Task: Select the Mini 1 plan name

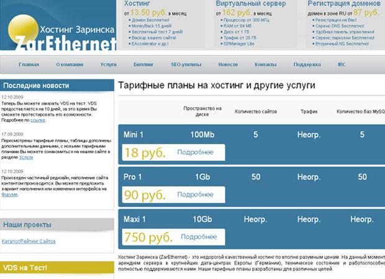Action: tap(134, 135)
